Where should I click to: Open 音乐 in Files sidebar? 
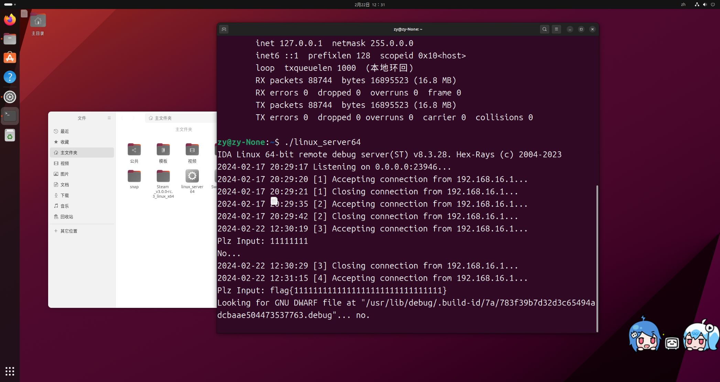[x=82, y=206]
